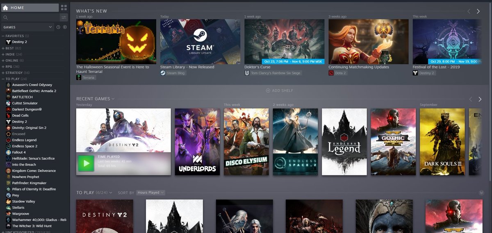This screenshot has height=233, width=492.
Task: Click Kingdom Come: Deliverance icon
Action: (8, 170)
